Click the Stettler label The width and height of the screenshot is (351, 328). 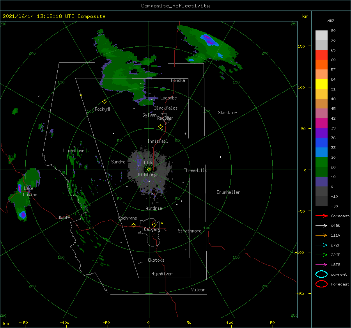[x=227, y=113]
